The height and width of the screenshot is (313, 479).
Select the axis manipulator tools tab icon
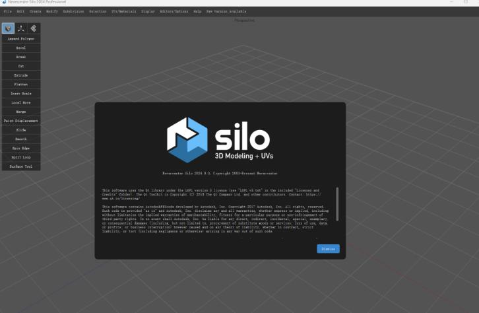21,28
